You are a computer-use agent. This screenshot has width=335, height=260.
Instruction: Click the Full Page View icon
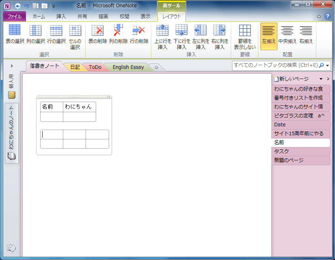(x=45, y=6)
